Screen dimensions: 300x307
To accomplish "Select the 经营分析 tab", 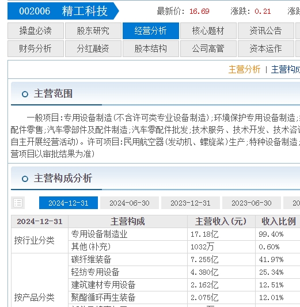I will 151,31.
